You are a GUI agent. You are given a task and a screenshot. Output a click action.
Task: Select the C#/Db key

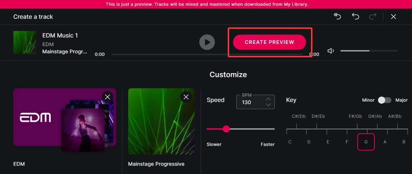[298, 116]
